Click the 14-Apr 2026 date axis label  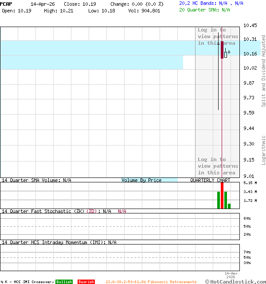click(232, 275)
